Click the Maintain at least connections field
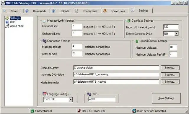The image size is (189, 114). pyautogui.click(x=77, y=47)
